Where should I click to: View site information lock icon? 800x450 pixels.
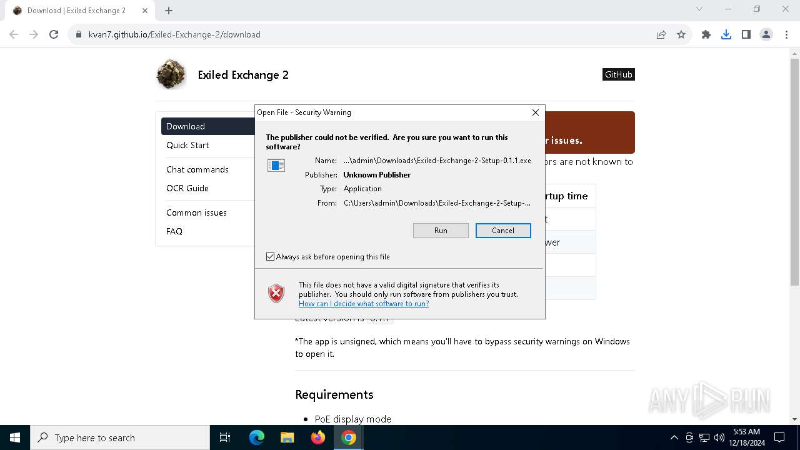point(79,34)
